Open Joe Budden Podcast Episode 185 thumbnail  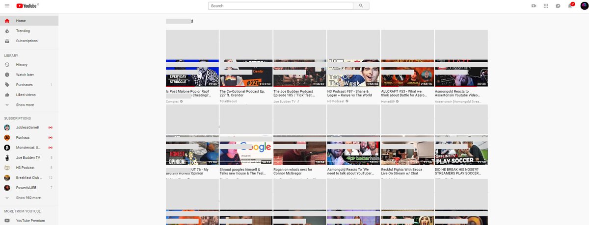point(299,73)
